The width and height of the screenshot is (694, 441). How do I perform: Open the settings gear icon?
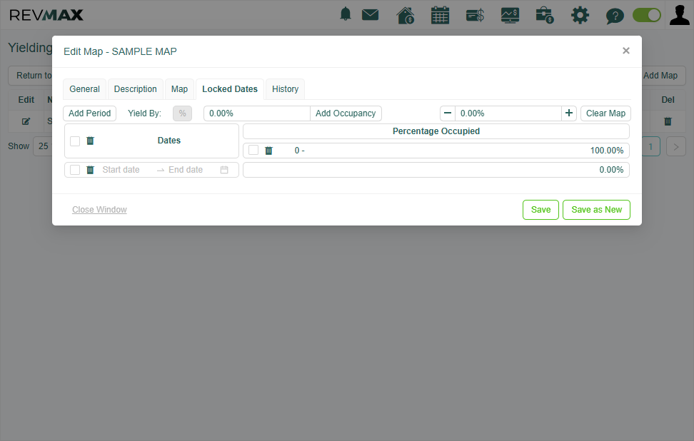(580, 16)
